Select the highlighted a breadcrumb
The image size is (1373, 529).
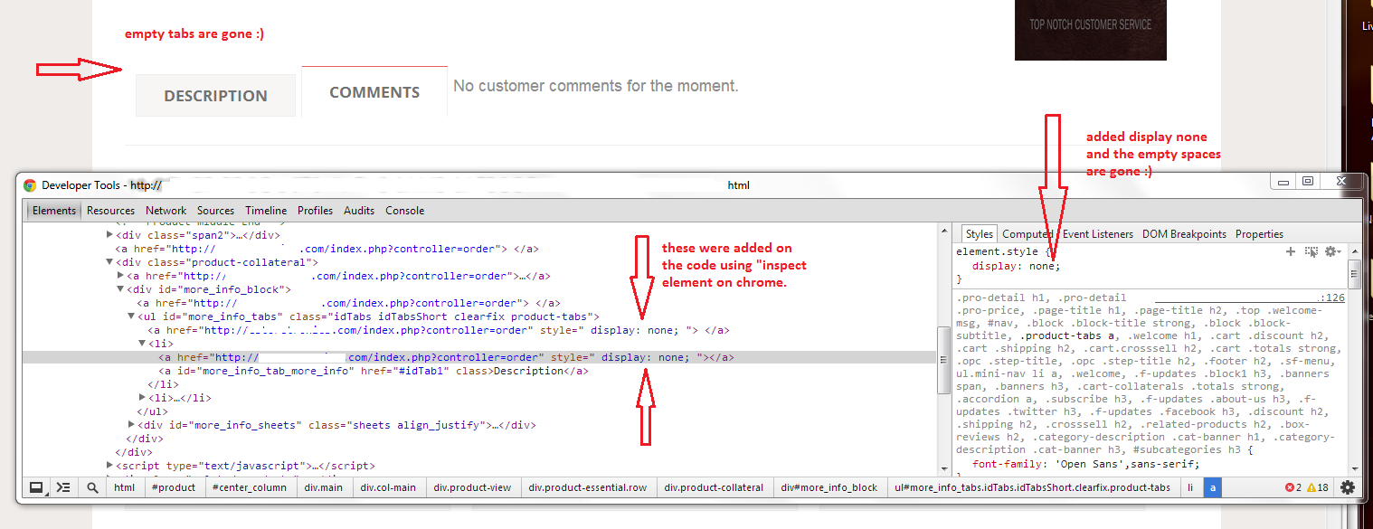(1213, 487)
